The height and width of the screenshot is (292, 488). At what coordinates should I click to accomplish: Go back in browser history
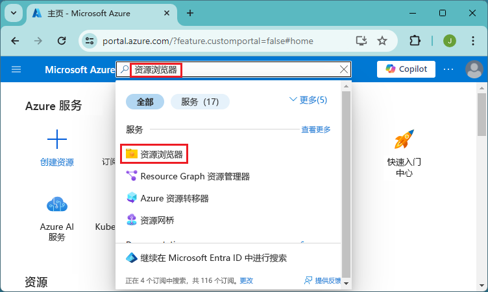tap(15, 41)
